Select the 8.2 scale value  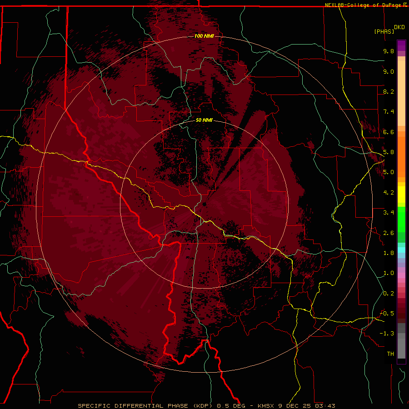[389, 91]
